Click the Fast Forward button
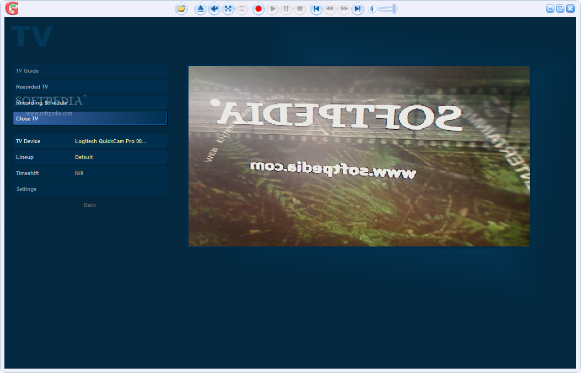Image resolution: width=581 pixels, height=373 pixels. pyautogui.click(x=344, y=8)
